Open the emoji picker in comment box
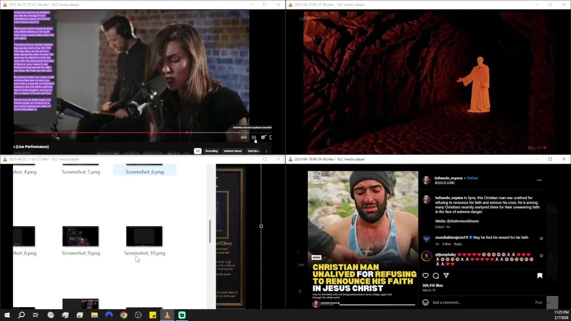This screenshot has width=571, height=321. pos(426,302)
